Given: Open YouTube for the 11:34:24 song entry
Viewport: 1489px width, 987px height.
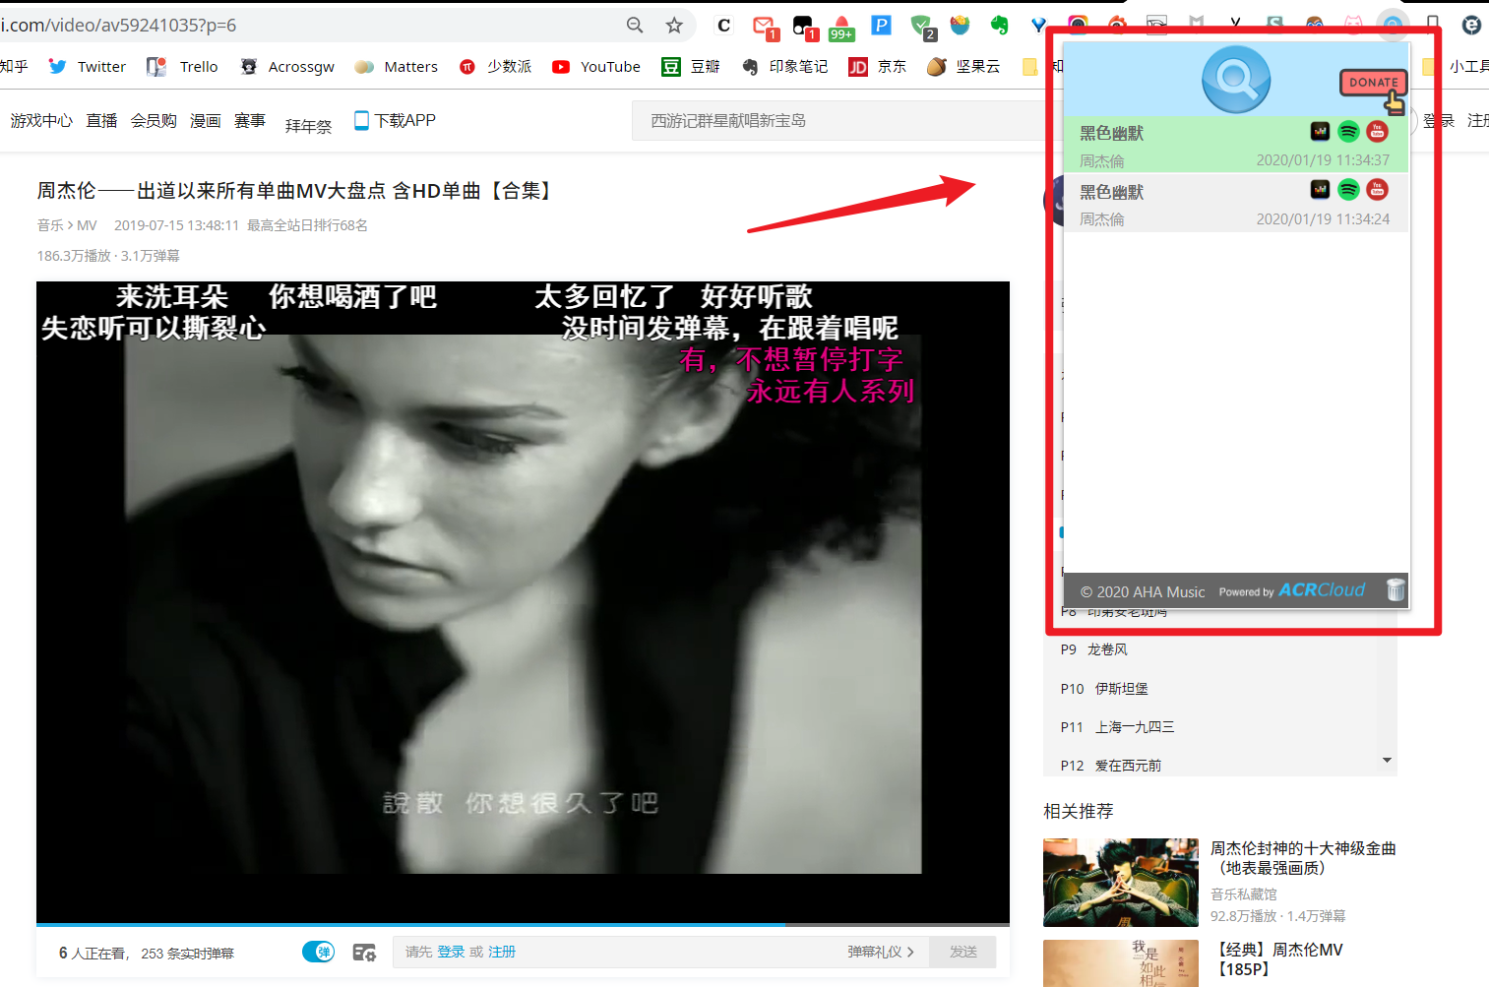Looking at the screenshot, I should pyautogui.click(x=1377, y=189).
